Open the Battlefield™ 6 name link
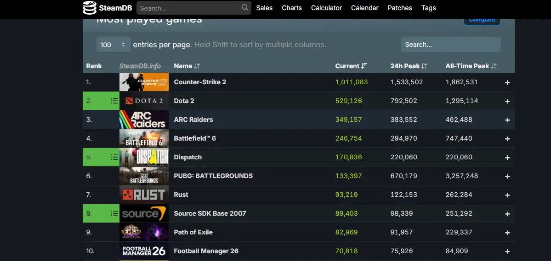 click(x=195, y=138)
